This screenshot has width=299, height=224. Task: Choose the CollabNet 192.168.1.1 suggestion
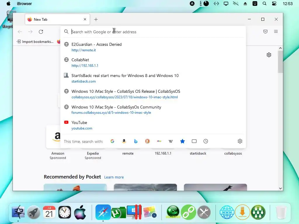(x=153, y=62)
